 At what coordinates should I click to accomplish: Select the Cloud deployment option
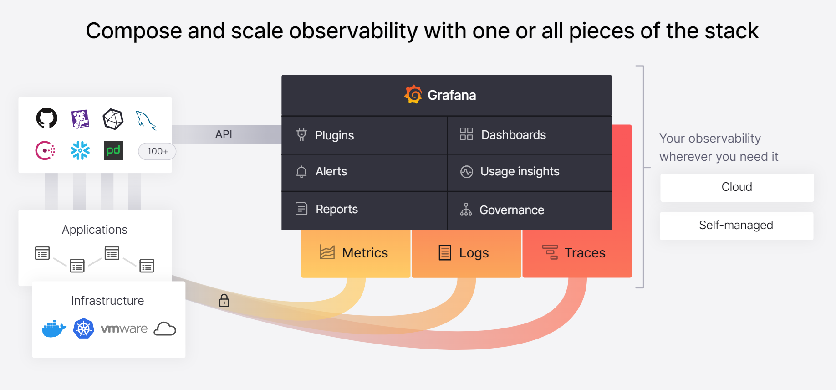click(x=737, y=187)
